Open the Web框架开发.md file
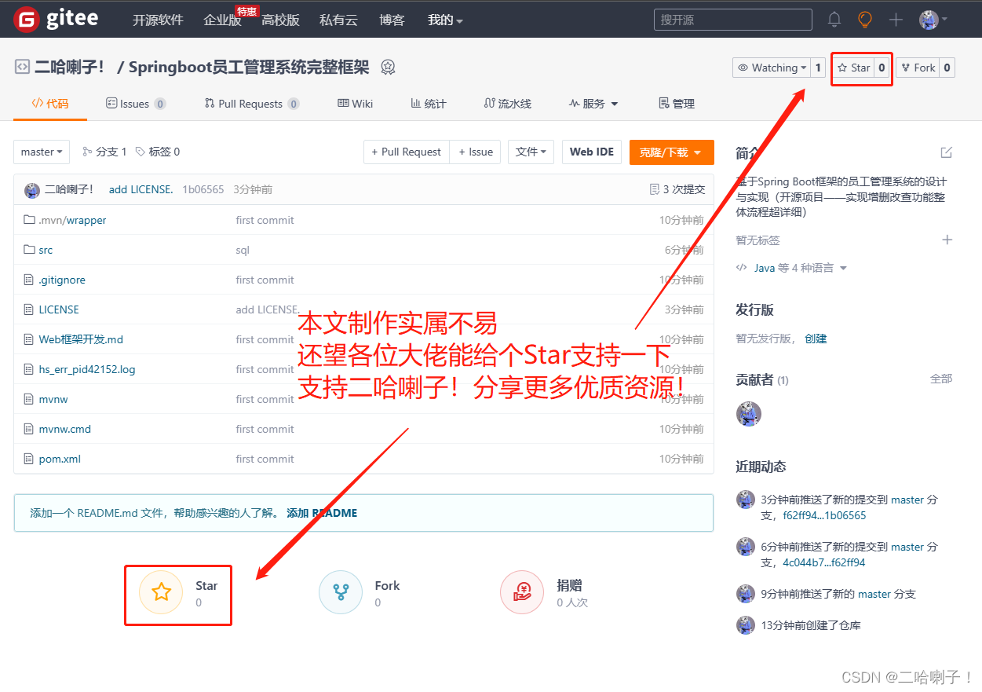The width and height of the screenshot is (982, 692). pyautogui.click(x=81, y=339)
